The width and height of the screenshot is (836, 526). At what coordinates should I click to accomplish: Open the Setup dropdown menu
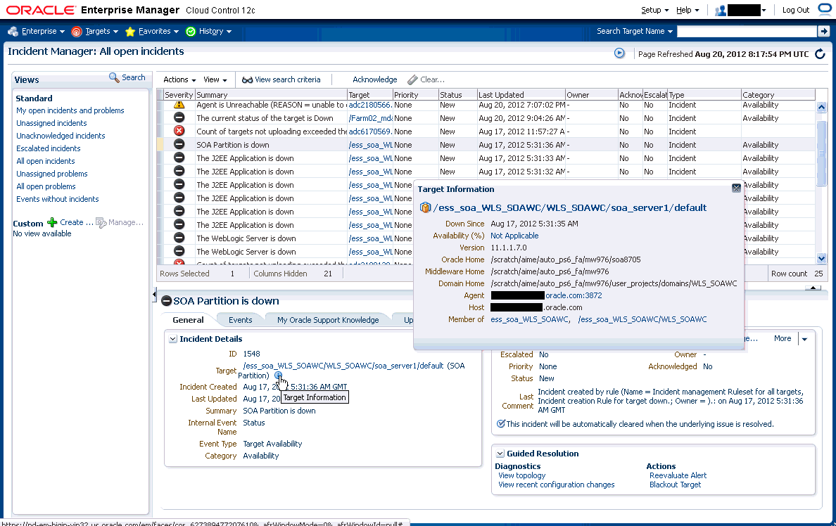(x=654, y=10)
